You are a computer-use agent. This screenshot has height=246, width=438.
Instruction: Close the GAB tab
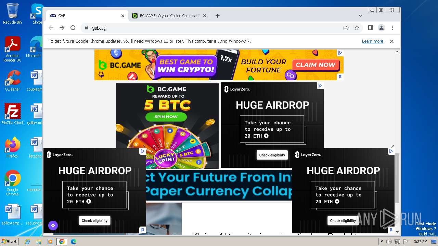[x=123, y=16]
